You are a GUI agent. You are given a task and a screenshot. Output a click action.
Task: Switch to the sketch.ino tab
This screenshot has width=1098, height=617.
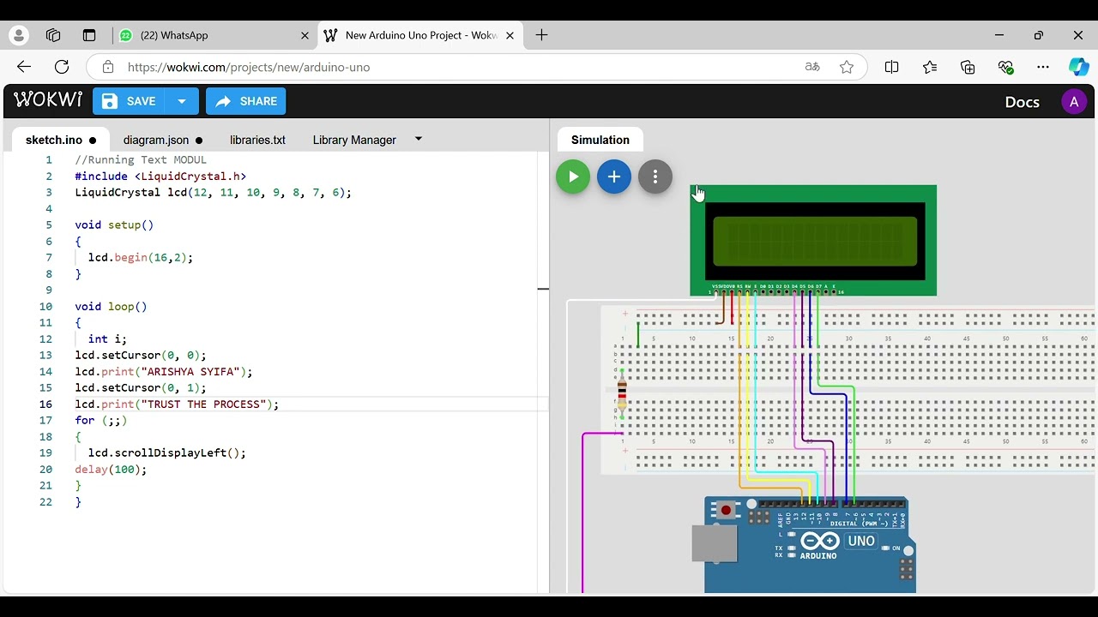click(60, 140)
